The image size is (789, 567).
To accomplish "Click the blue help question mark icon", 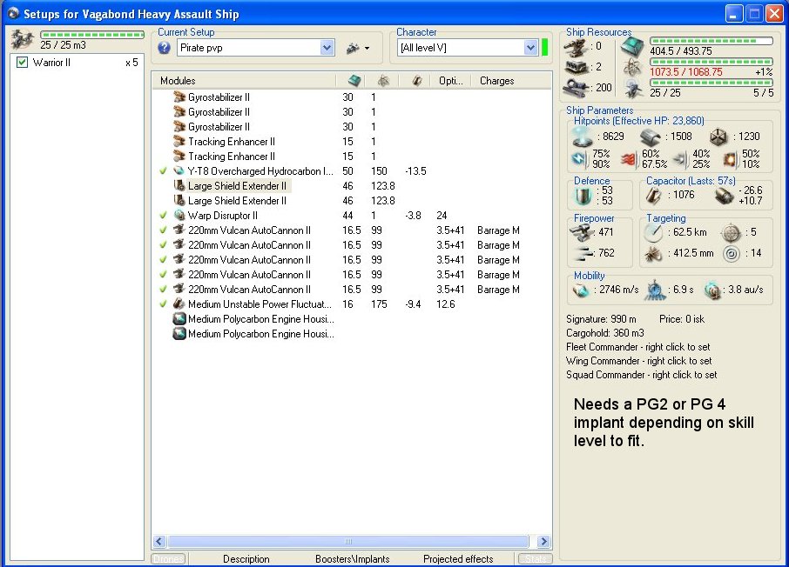I will tap(164, 48).
